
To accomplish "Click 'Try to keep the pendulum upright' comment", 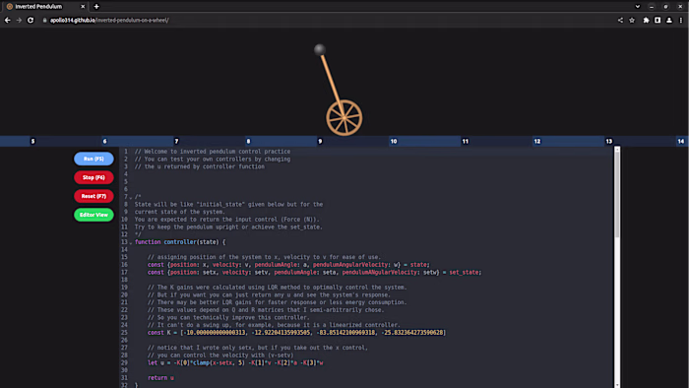I will [228, 227].
